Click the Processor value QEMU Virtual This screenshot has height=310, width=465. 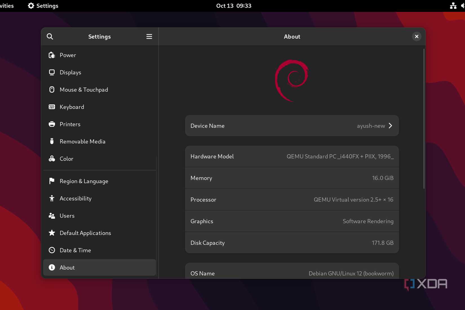(353, 200)
